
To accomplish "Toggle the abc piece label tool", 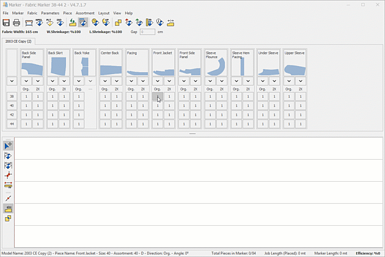I will pos(9,209).
